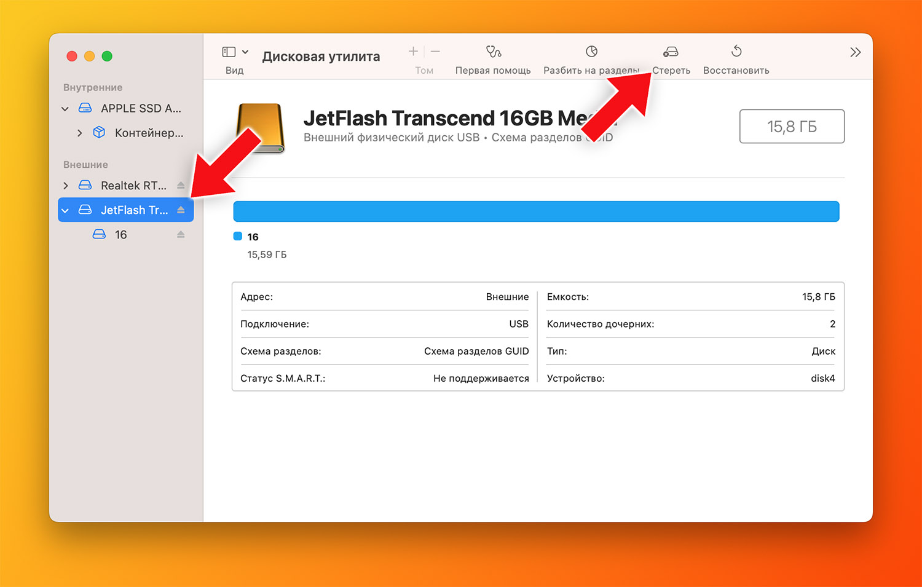This screenshot has height=587, width=922.
Task: Remove a volume with the minus icon
Action: [x=435, y=52]
